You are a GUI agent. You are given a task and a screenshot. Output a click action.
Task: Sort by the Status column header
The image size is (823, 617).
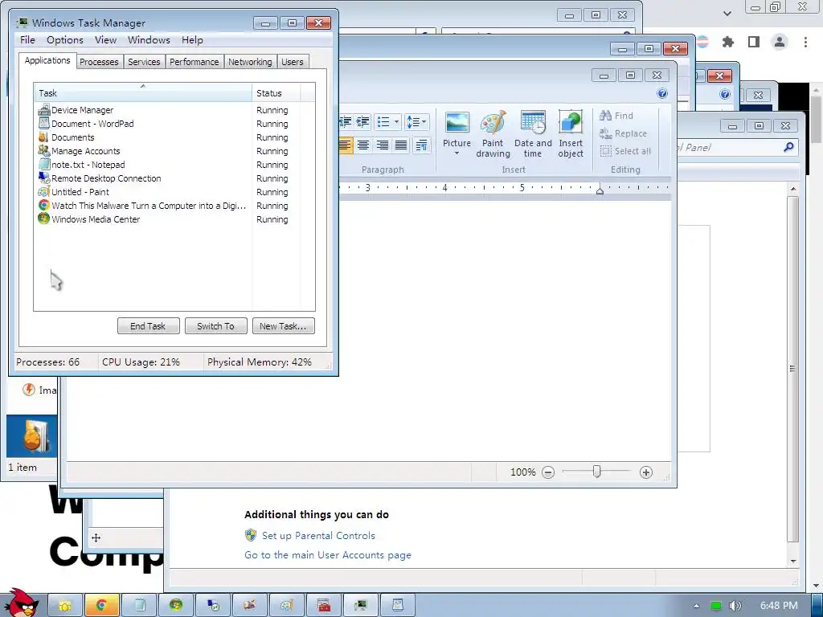(276, 93)
